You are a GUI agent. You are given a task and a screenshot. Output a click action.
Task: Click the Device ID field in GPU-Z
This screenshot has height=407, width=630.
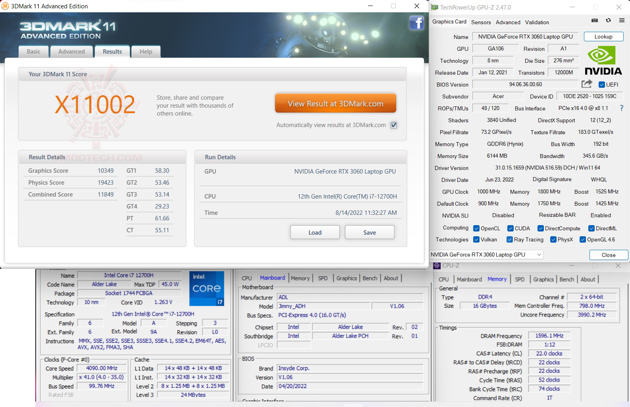coord(590,96)
